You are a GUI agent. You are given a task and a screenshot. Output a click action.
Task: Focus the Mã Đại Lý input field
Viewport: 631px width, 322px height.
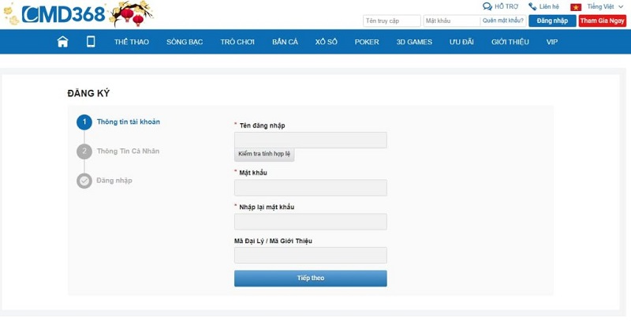[x=310, y=255]
